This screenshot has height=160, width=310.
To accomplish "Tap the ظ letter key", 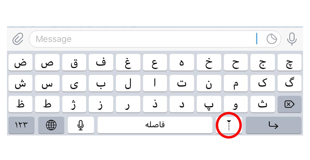I will pyautogui.click(x=20, y=104).
